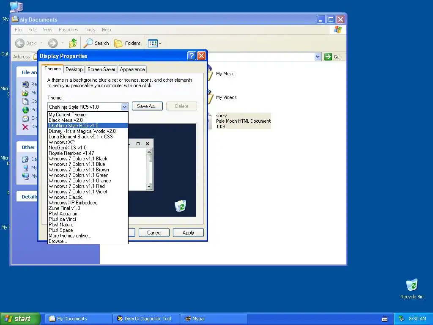This screenshot has width=433, height=325.
Task: Click the Apply button
Action: pyautogui.click(x=188, y=233)
